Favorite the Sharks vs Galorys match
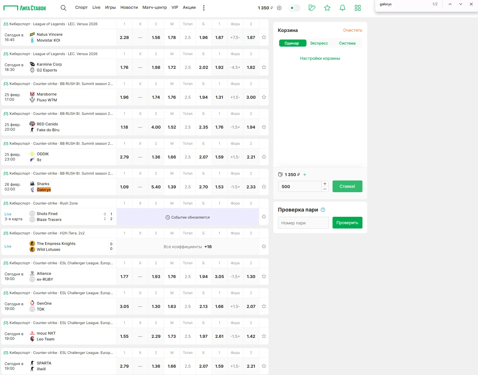This screenshot has height=375, width=478. [264, 187]
